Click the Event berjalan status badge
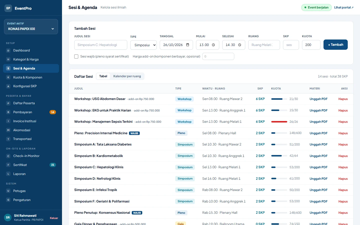 [x=316, y=7]
